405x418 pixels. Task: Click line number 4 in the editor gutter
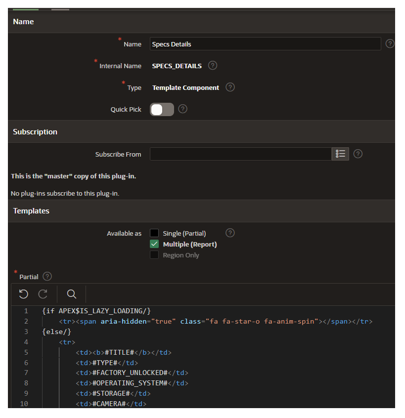[26, 342]
